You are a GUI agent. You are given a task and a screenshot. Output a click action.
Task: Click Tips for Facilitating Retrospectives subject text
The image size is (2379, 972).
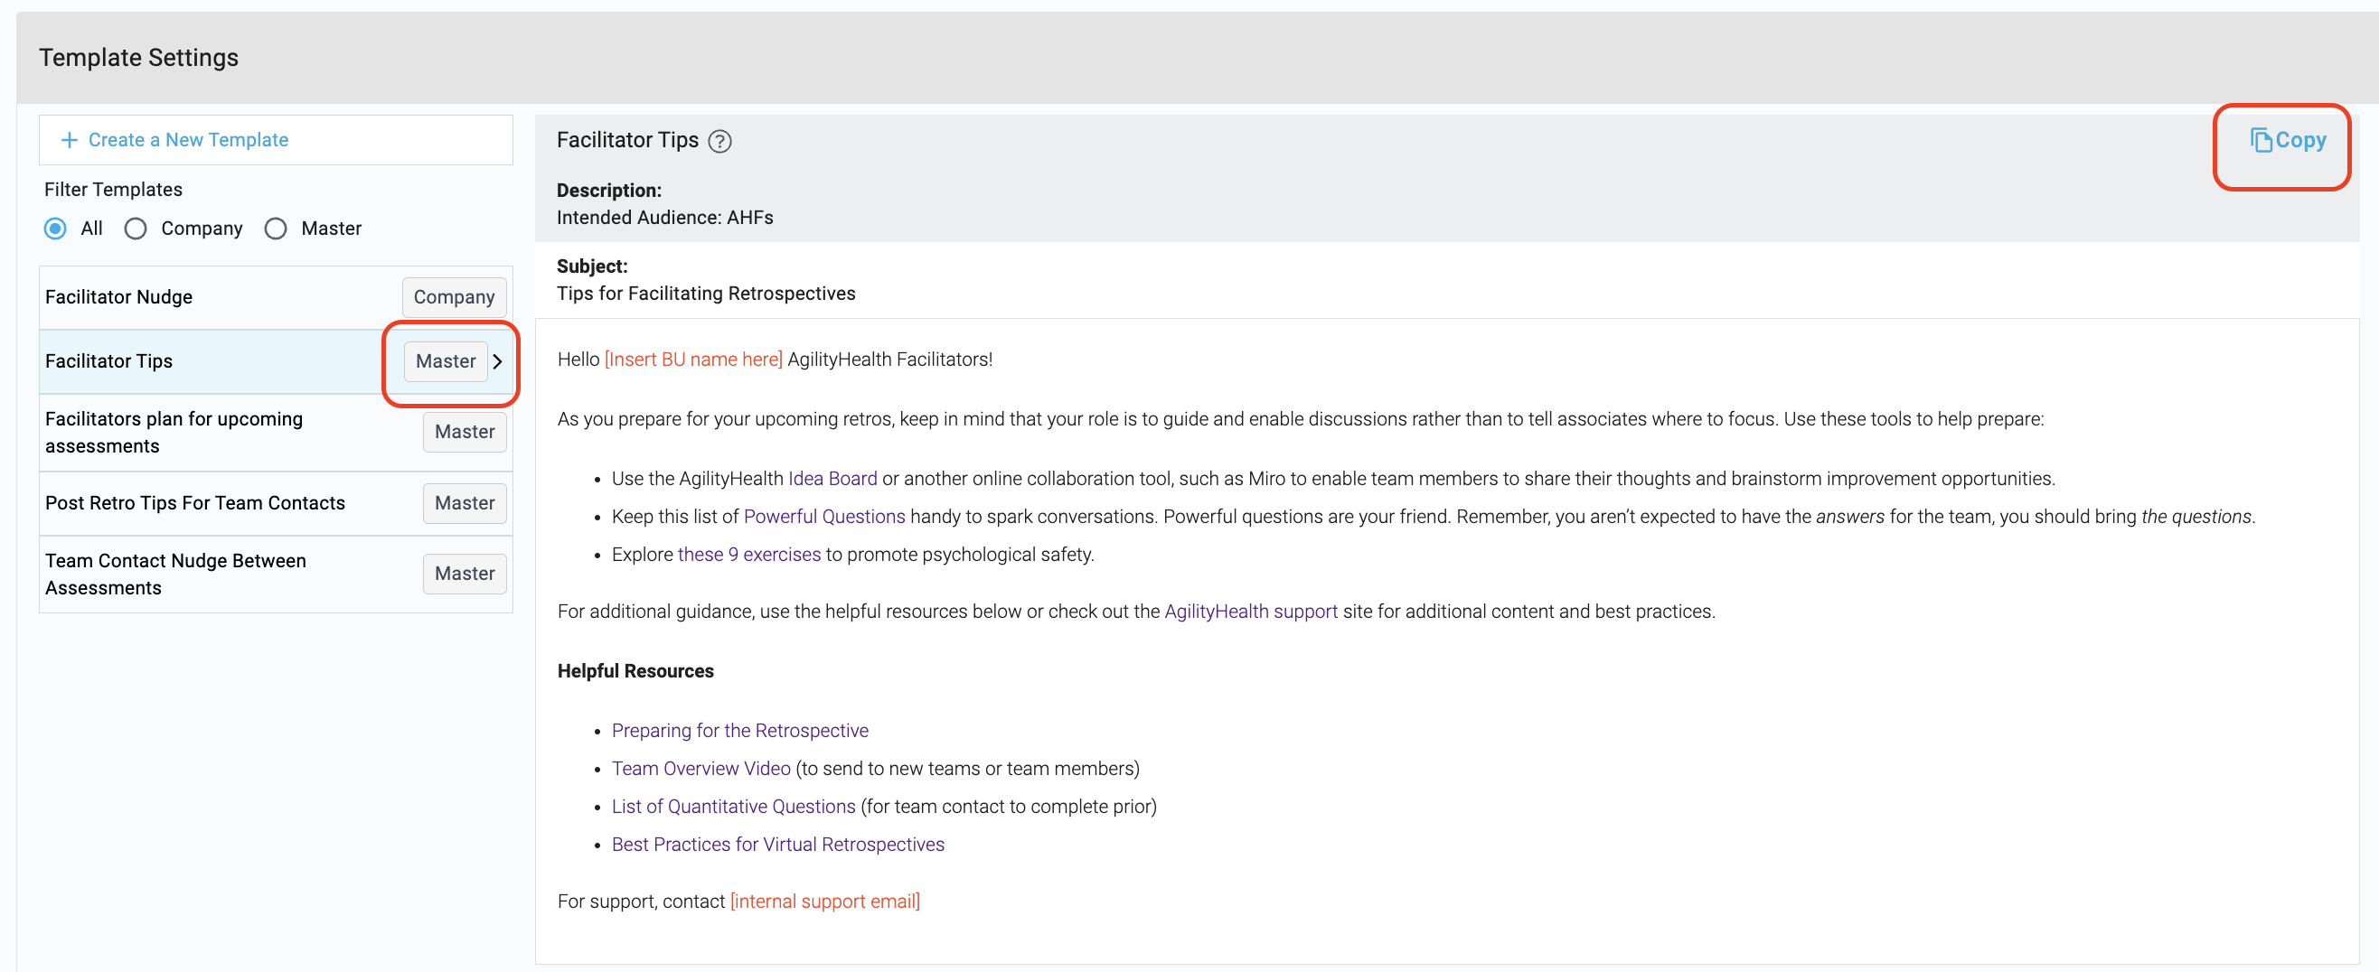(x=706, y=294)
